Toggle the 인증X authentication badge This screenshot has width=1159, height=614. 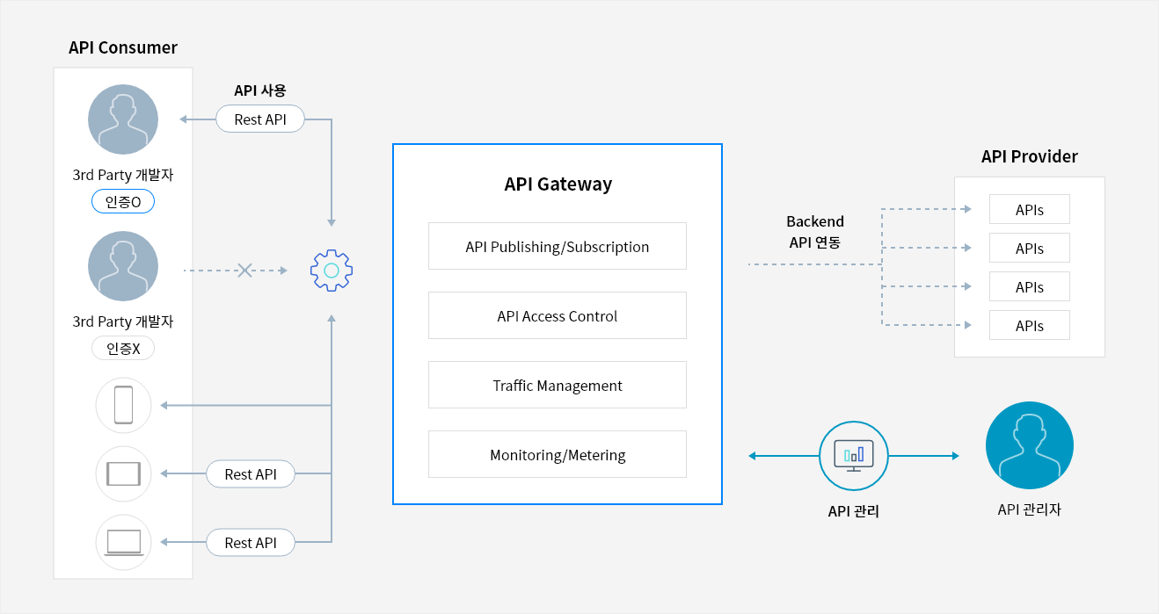122,348
